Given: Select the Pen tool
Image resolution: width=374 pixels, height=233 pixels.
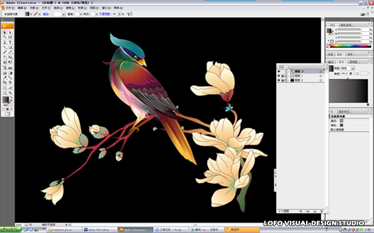Looking at the screenshot, I should (x=5, y=42).
